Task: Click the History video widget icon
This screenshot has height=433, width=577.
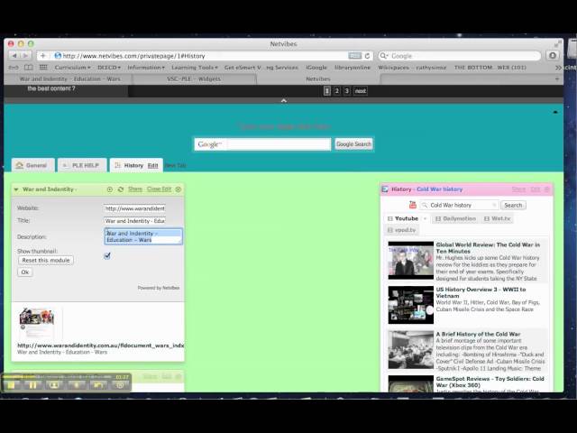Action: click(385, 189)
